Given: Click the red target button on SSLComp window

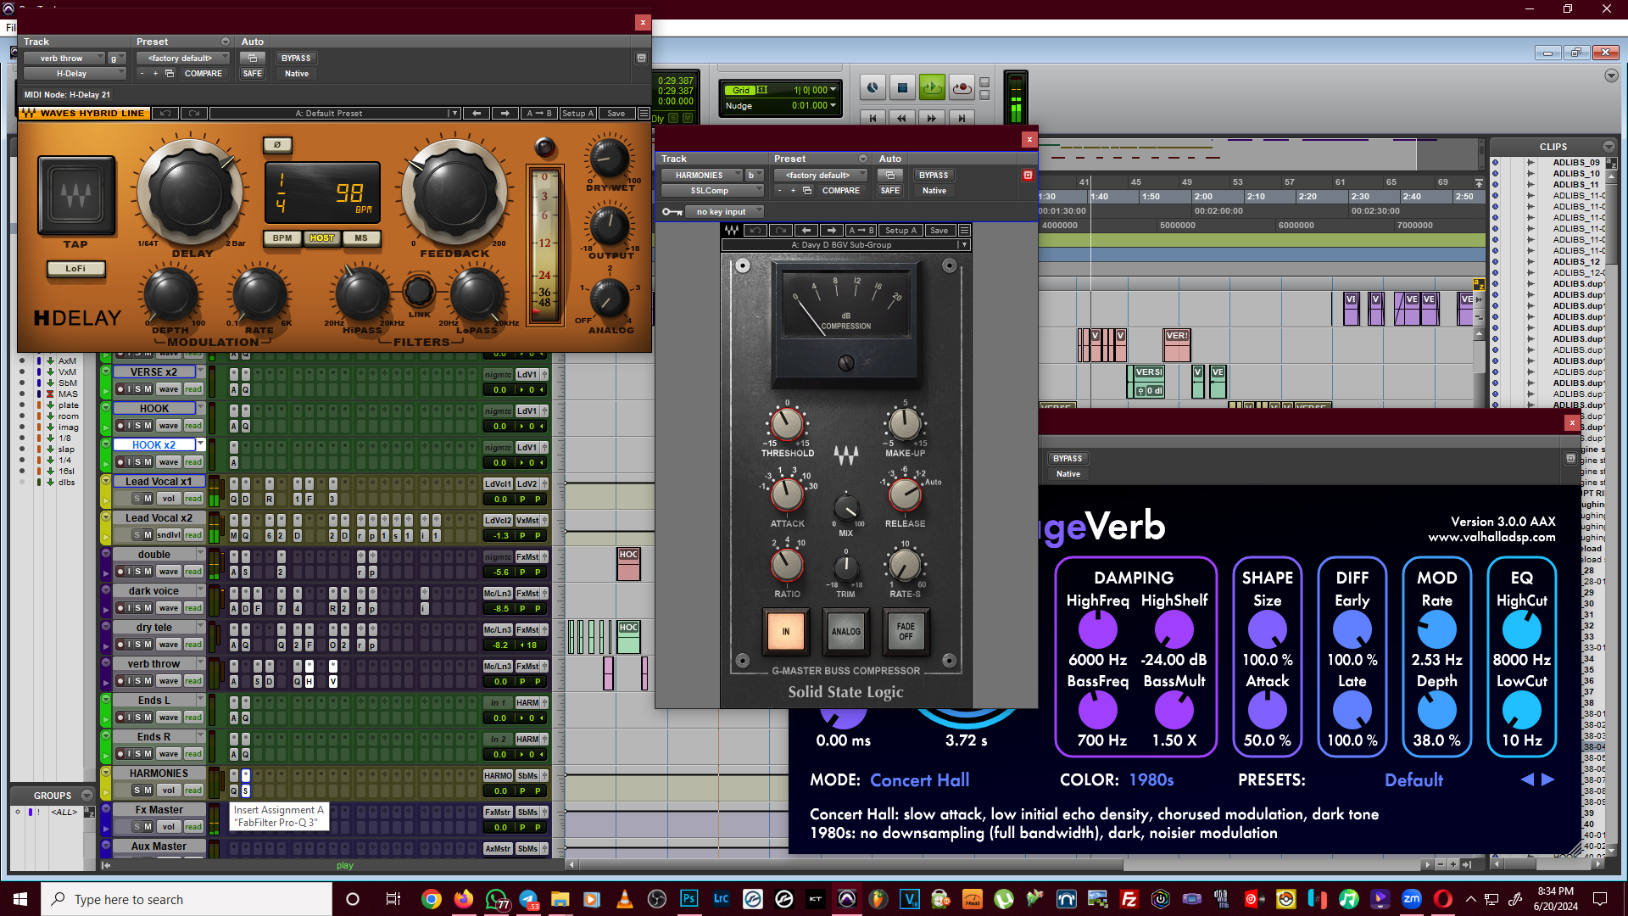Looking at the screenshot, I should point(1028,176).
